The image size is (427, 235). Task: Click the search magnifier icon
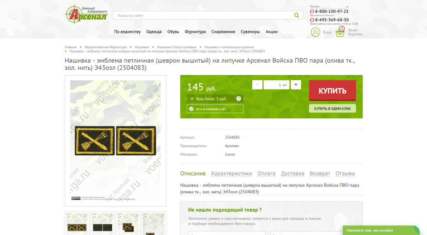[x=297, y=16]
